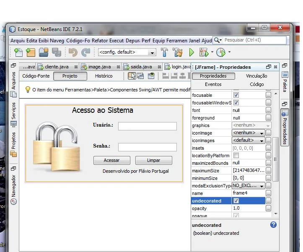303x252 pixels.
Task: Toggle the focusableWindowState checkbox
Action: (x=236, y=102)
